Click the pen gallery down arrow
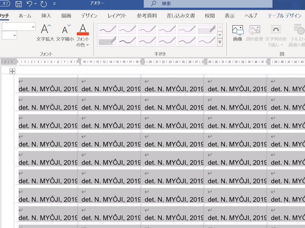This screenshot has width=305, height=228. (220, 35)
